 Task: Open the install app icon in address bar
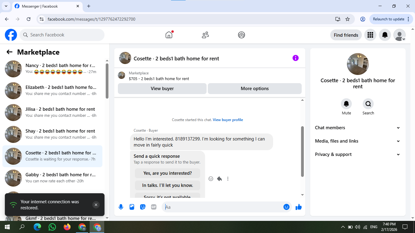click(338, 19)
